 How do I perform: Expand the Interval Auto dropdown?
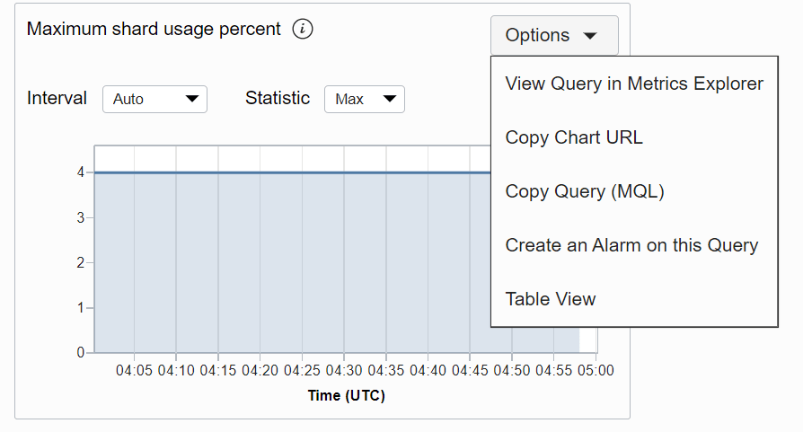pyautogui.click(x=154, y=99)
